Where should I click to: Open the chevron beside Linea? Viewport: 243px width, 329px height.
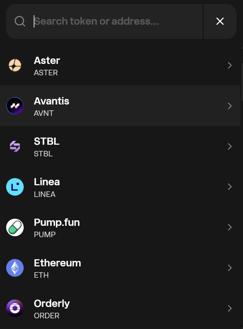(230, 187)
